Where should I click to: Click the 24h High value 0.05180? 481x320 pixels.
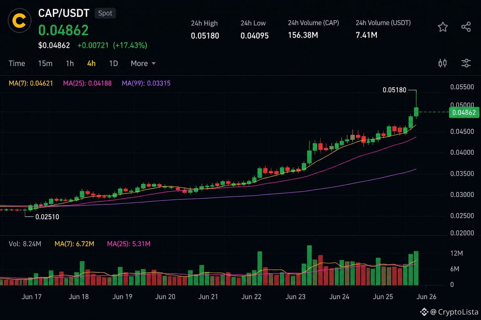pos(205,36)
